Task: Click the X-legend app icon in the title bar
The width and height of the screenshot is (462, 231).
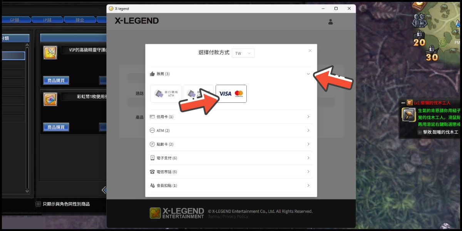Action: coord(111,8)
